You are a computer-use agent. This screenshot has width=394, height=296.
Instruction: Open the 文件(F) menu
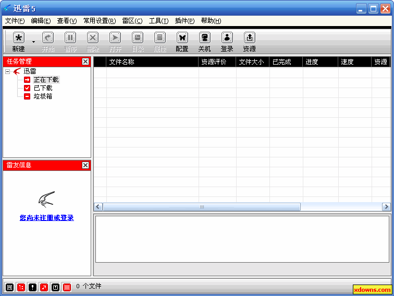click(x=15, y=21)
